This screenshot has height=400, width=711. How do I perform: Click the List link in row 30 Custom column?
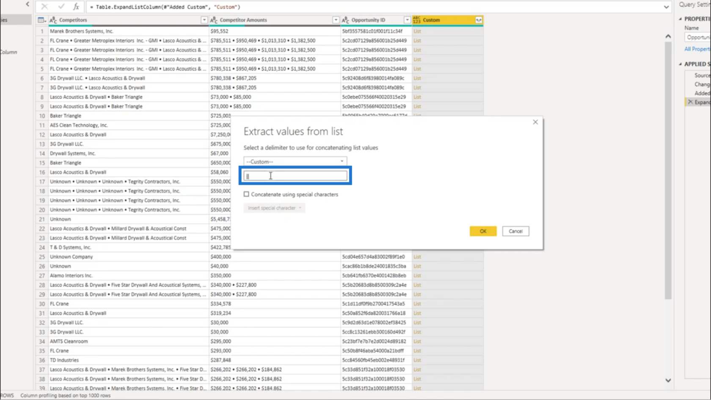tap(417, 304)
